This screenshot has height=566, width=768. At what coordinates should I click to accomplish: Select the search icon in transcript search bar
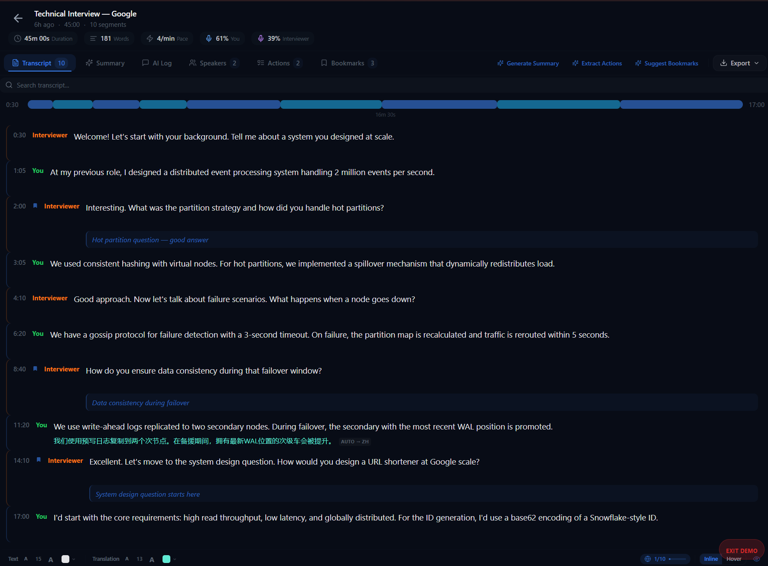[9, 85]
